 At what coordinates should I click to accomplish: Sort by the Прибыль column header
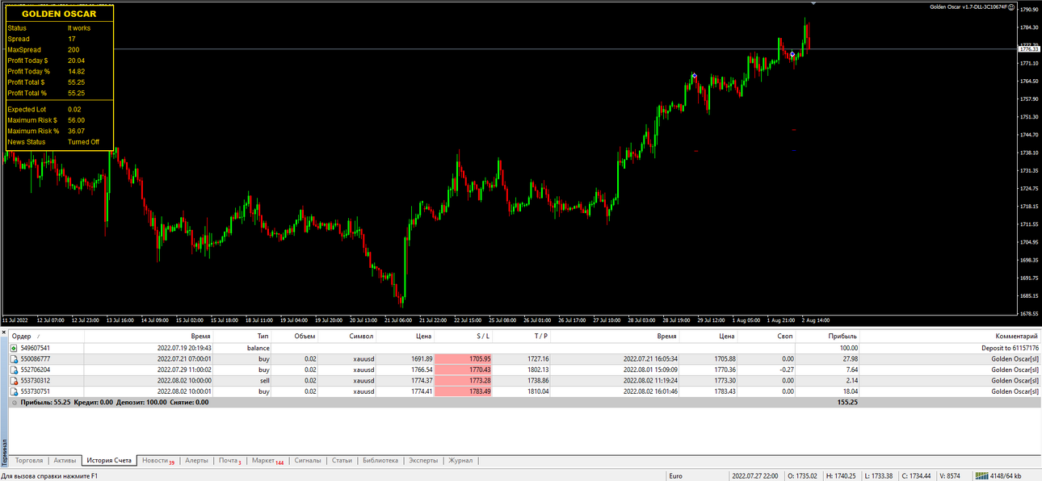pyautogui.click(x=828, y=336)
